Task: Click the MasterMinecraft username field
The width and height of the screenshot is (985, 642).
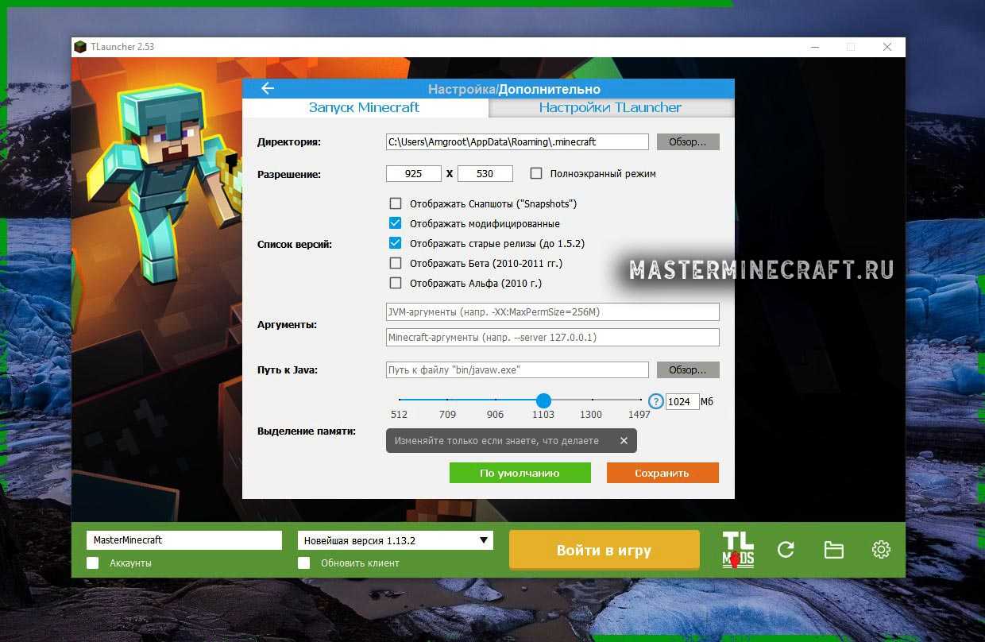Action: (184, 540)
